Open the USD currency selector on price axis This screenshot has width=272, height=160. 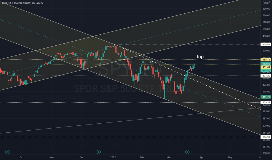point(266,3)
